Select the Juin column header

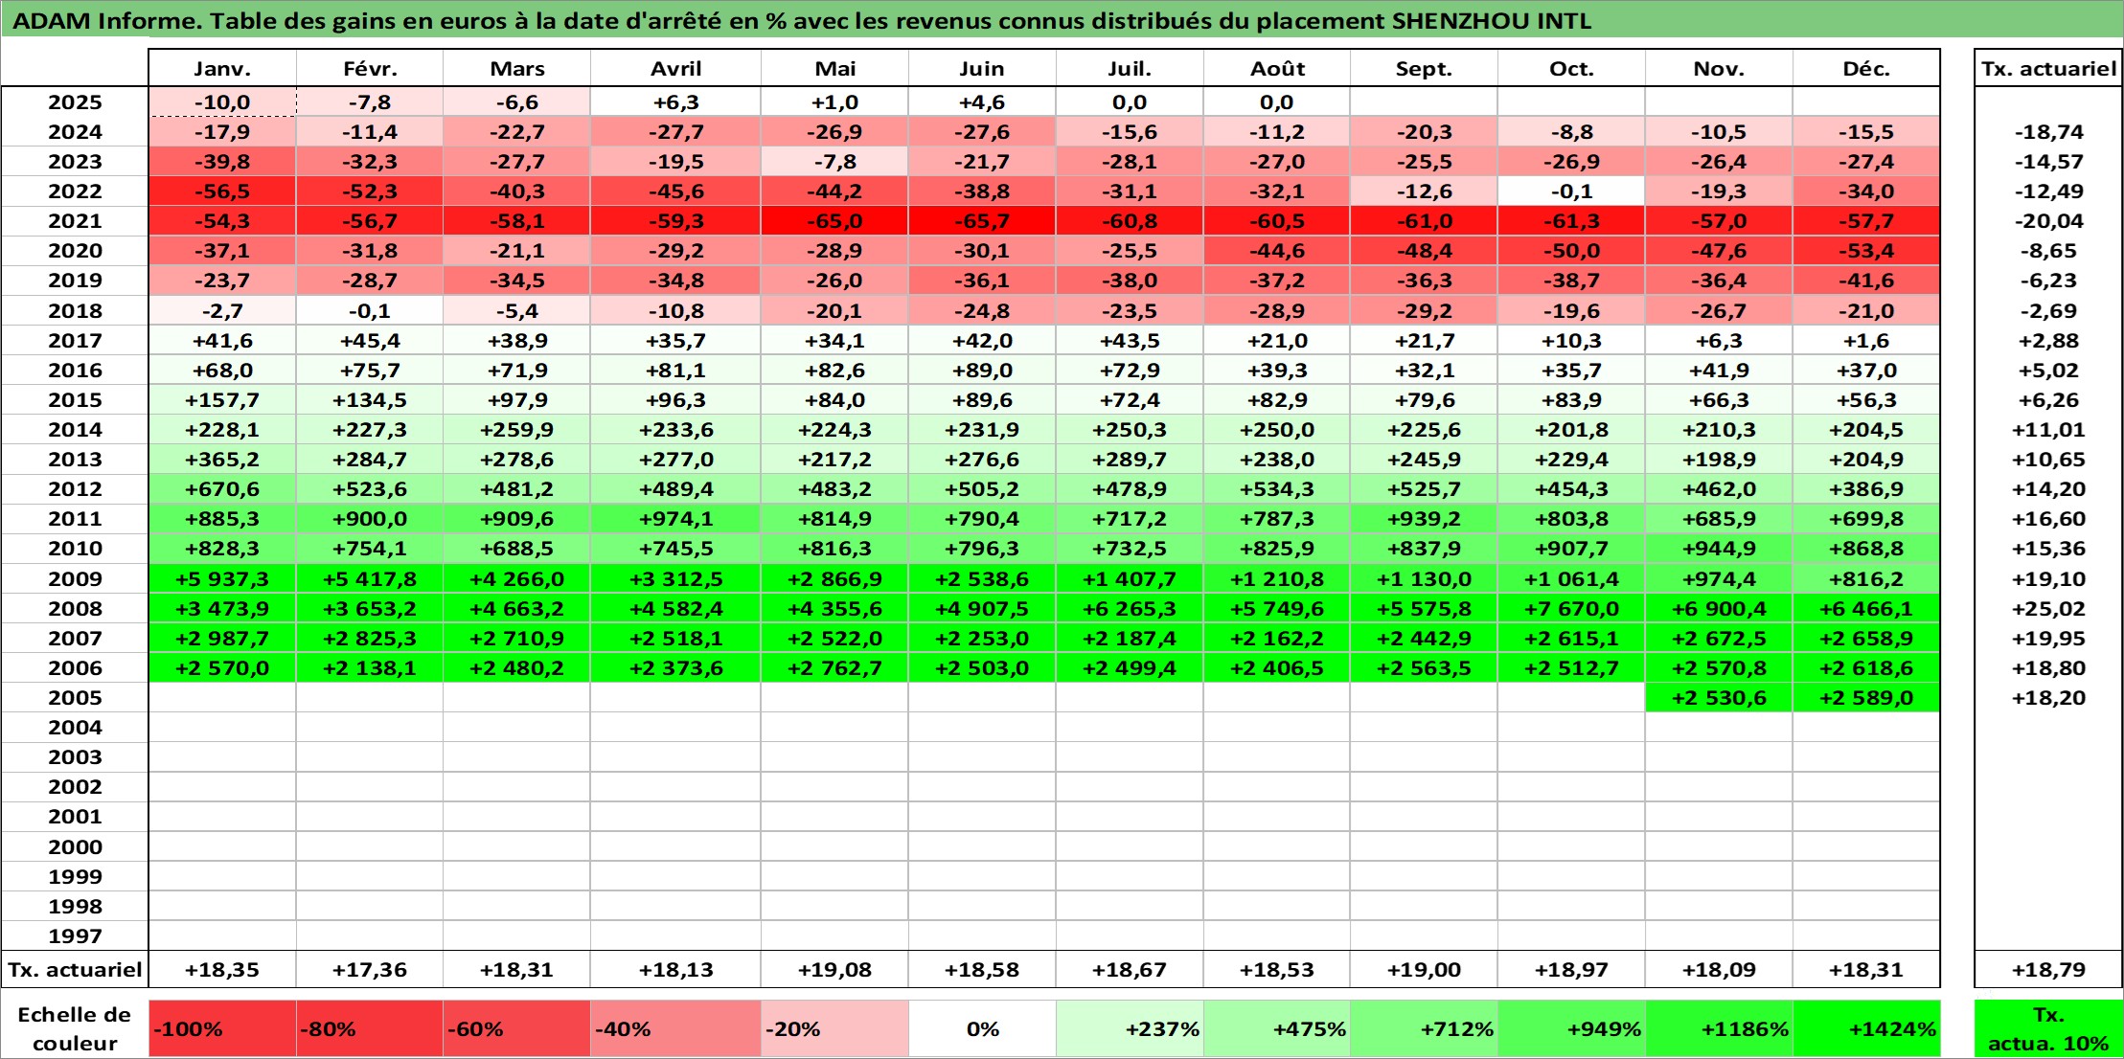click(x=982, y=69)
